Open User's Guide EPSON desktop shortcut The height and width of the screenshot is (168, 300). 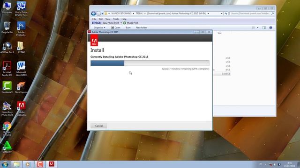tap(21, 9)
